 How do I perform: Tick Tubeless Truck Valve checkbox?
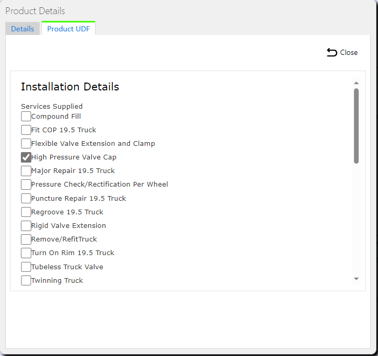click(26, 267)
